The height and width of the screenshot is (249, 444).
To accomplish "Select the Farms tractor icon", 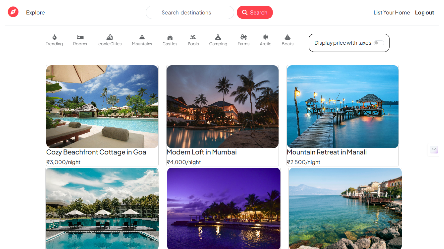I will tap(243, 37).
